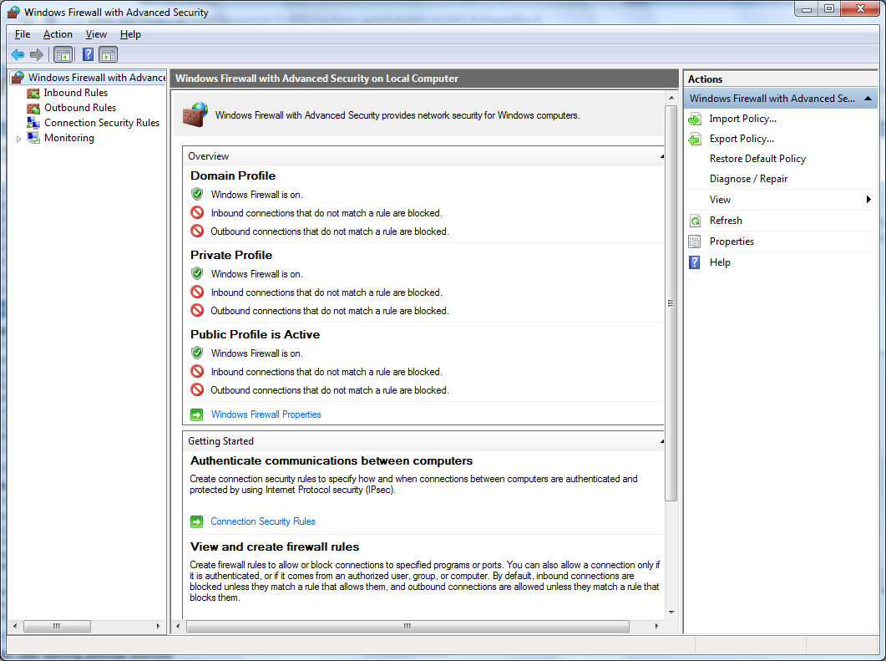Click the Import Policy green arrow icon
The width and height of the screenshot is (886, 661).
click(695, 119)
